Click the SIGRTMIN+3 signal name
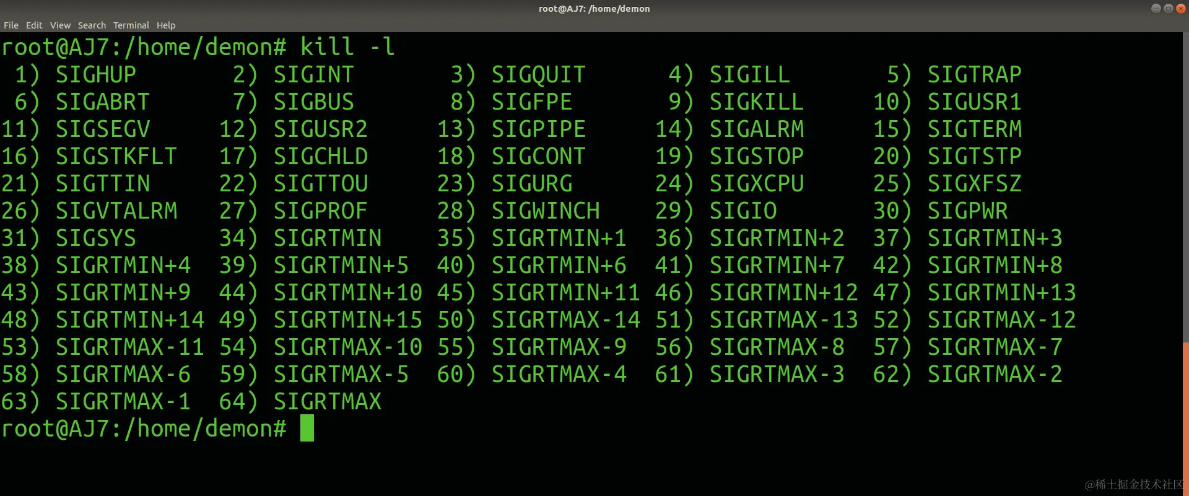Screen dimensions: 1189x496 pos(995,238)
